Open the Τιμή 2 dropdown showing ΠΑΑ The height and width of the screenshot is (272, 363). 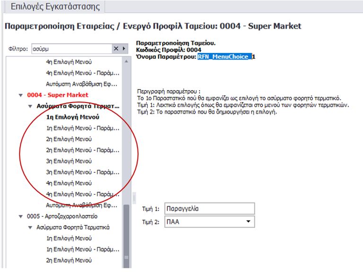pyautogui.click(x=248, y=221)
